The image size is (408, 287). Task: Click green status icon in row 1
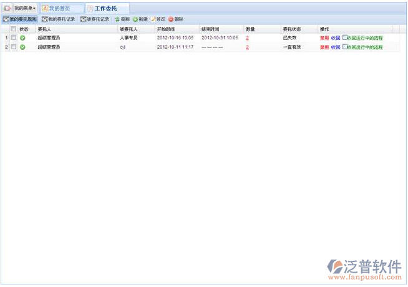23,38
